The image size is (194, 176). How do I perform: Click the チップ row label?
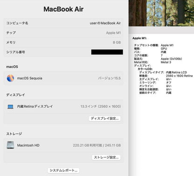[x=11, y=33]
